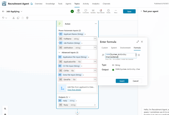This screenshot has width=169, height=115.
Task: Click the Cancel button
Action: point(135,81)
